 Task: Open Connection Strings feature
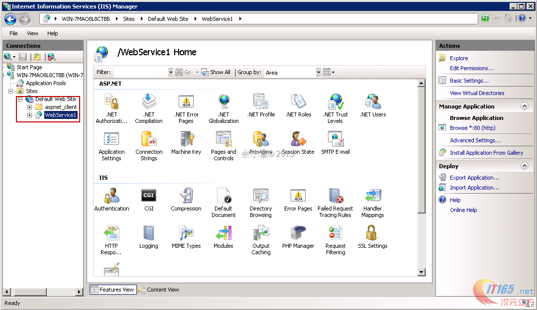(x=149, y=146)
